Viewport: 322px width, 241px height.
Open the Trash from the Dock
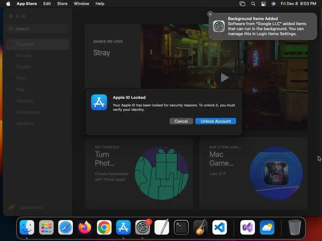(295, 227)
